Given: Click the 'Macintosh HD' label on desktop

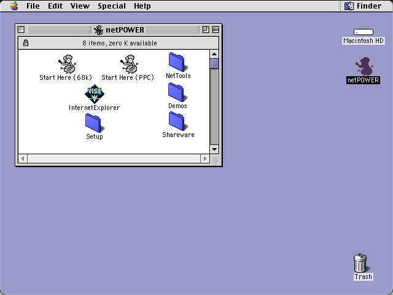Looking at the screenshot, I should pyautogui.click(x=364, y=41).
